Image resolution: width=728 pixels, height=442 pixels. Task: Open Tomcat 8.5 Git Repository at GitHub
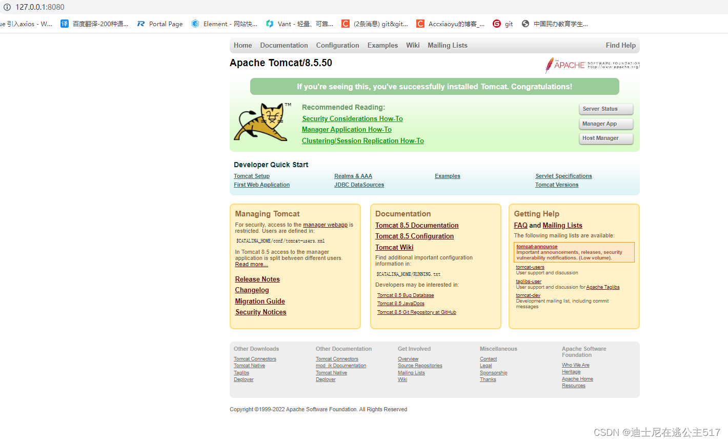point(417,312)
